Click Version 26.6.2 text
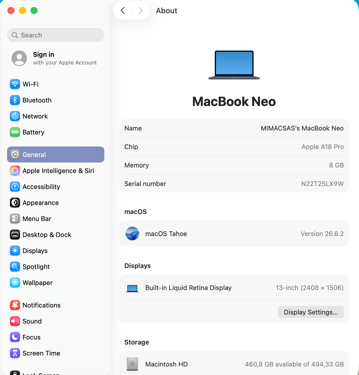 [x=322, y=234]
